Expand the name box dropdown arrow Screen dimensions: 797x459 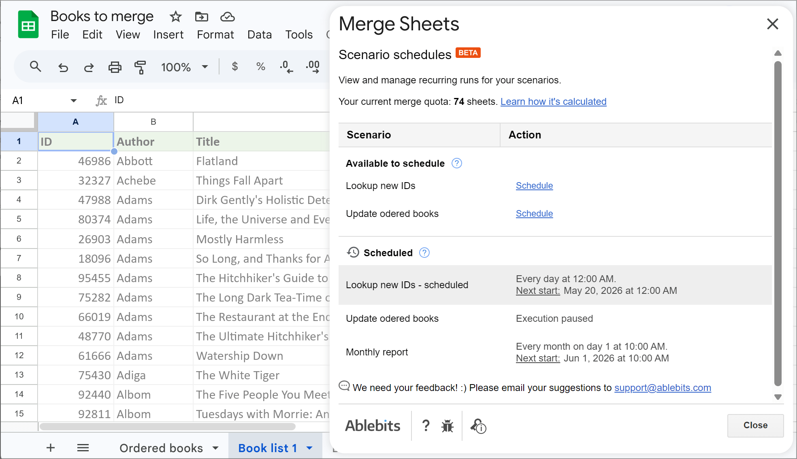(73, 100)
